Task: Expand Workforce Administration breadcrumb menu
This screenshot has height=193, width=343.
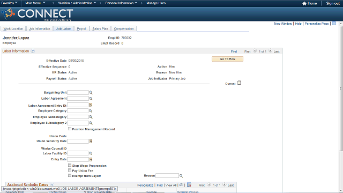Action: point(77,3)
